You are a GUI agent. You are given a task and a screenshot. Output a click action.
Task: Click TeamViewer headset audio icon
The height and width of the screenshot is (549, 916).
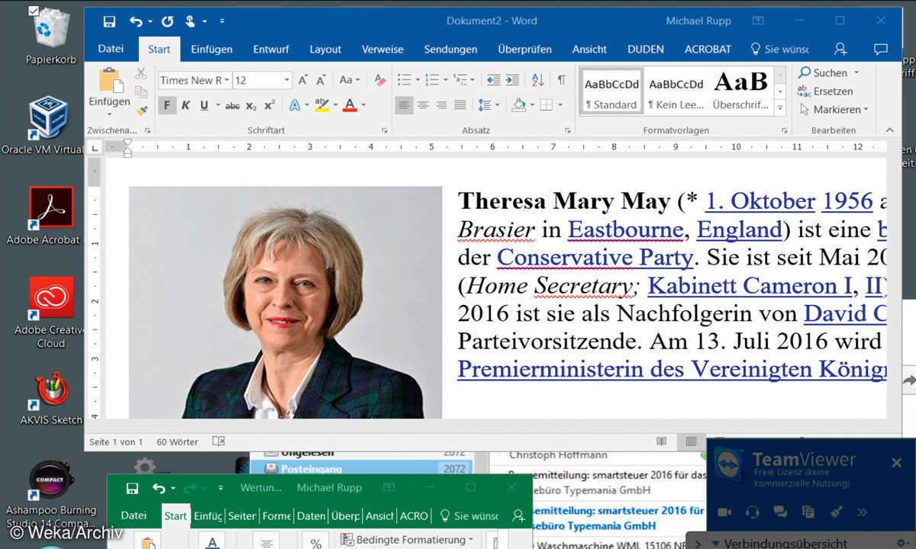(753, 512)
